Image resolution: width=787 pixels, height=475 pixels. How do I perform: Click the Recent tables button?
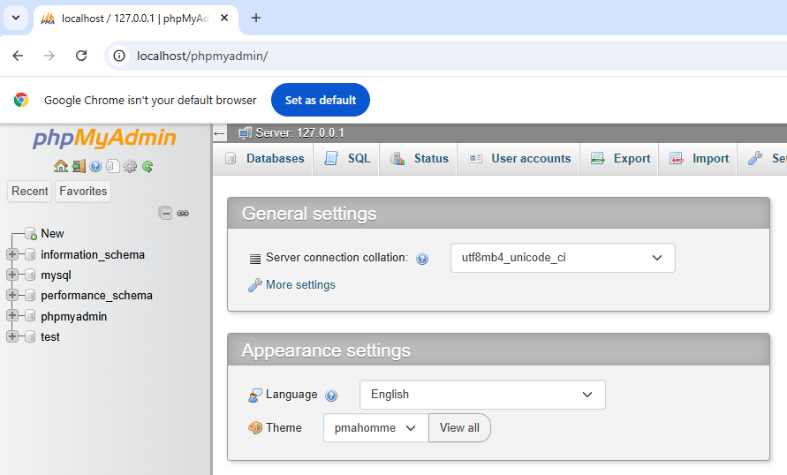click(30, 191)
